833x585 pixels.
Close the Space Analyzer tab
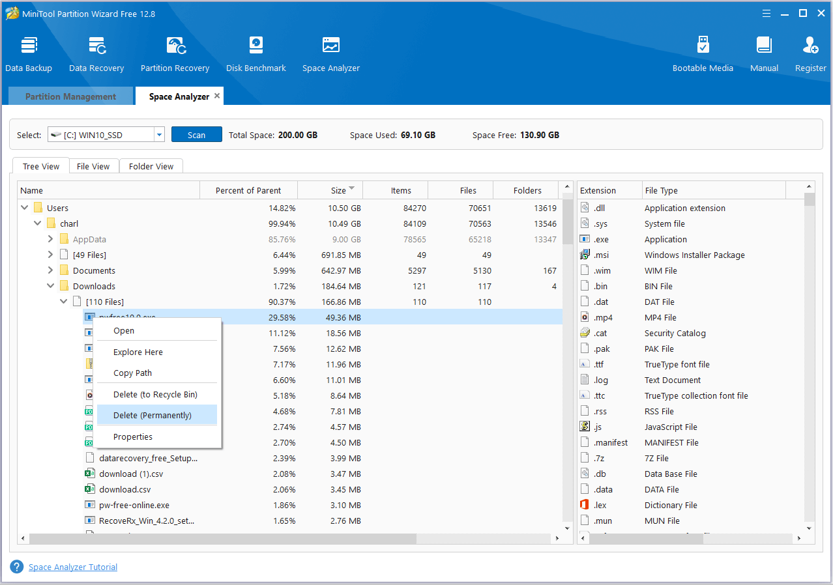click(x=217, y=96)
